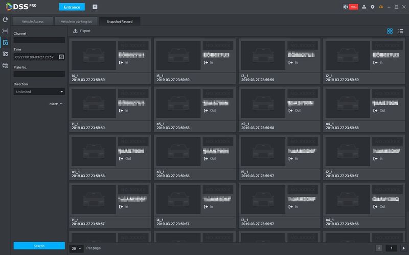The height and width of the screenshot is (255, 409).
Task: Open vehicle thumbnail of i4_1 23:59:59 record
Action: point(94,55)
